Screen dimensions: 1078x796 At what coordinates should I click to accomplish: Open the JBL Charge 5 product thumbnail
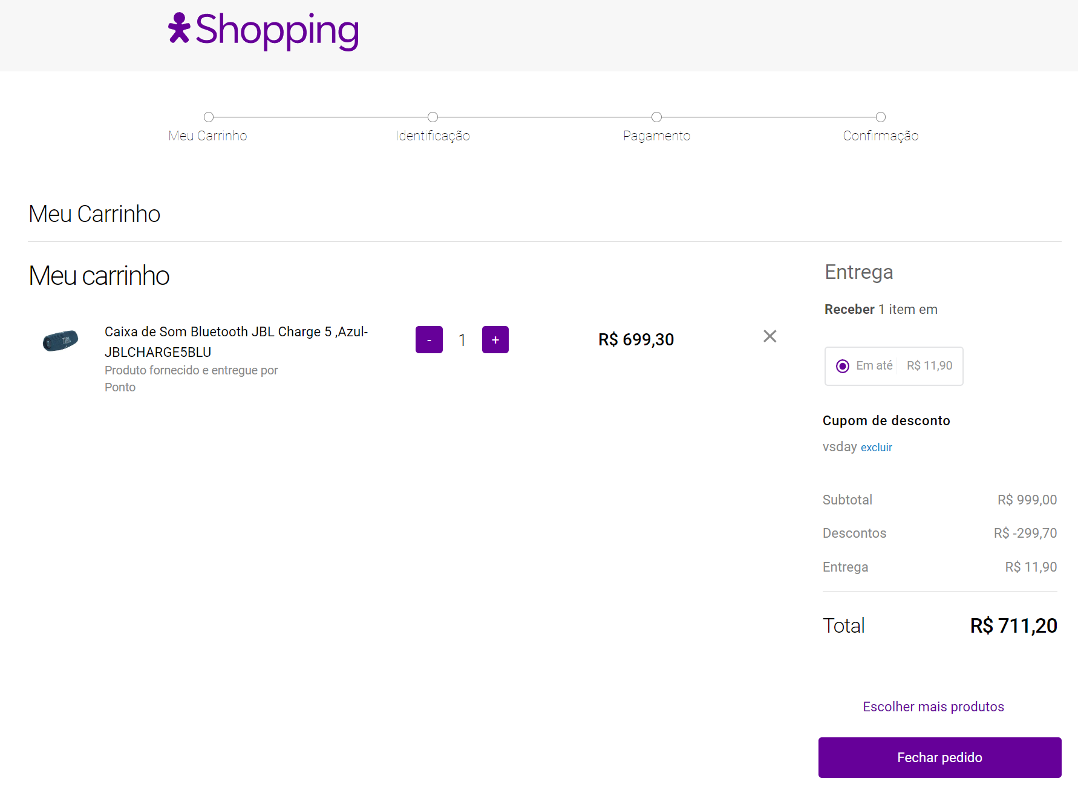pyautogui.click(x=60, y=341)
